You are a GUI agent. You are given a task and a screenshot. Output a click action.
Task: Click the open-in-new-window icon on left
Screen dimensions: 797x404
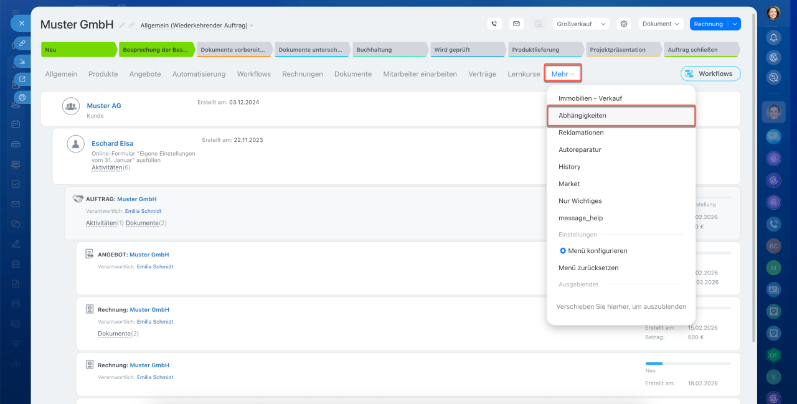click(x=22, y=79)
